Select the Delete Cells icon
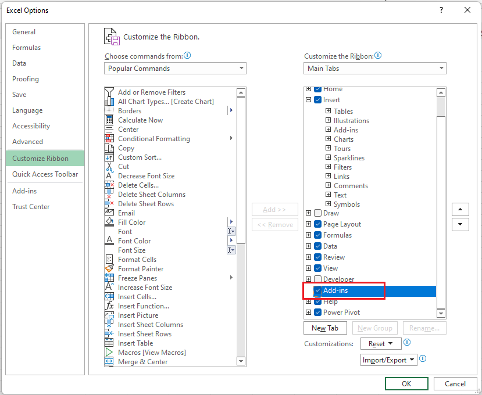Screen dimensions: 482x395 pos(109,185)
